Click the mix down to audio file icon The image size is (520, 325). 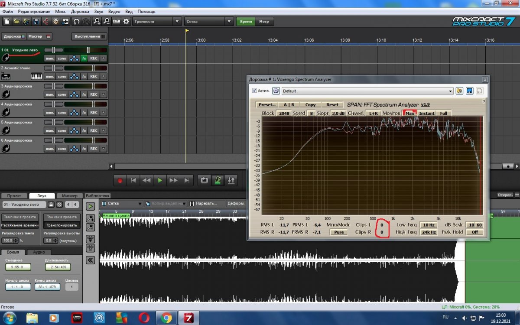coord(65,21)
